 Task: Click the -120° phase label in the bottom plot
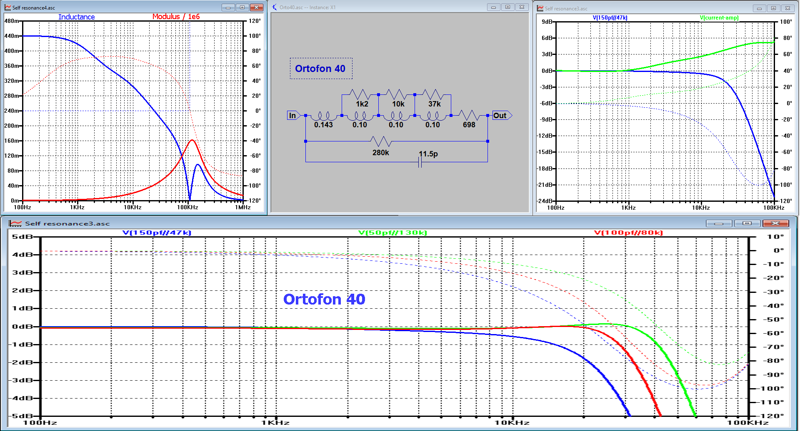click(769, 416)
